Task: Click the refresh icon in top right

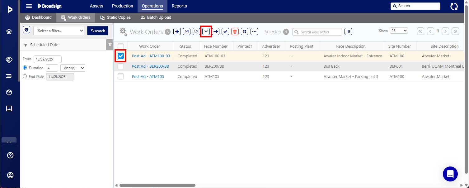Action: 454,6
